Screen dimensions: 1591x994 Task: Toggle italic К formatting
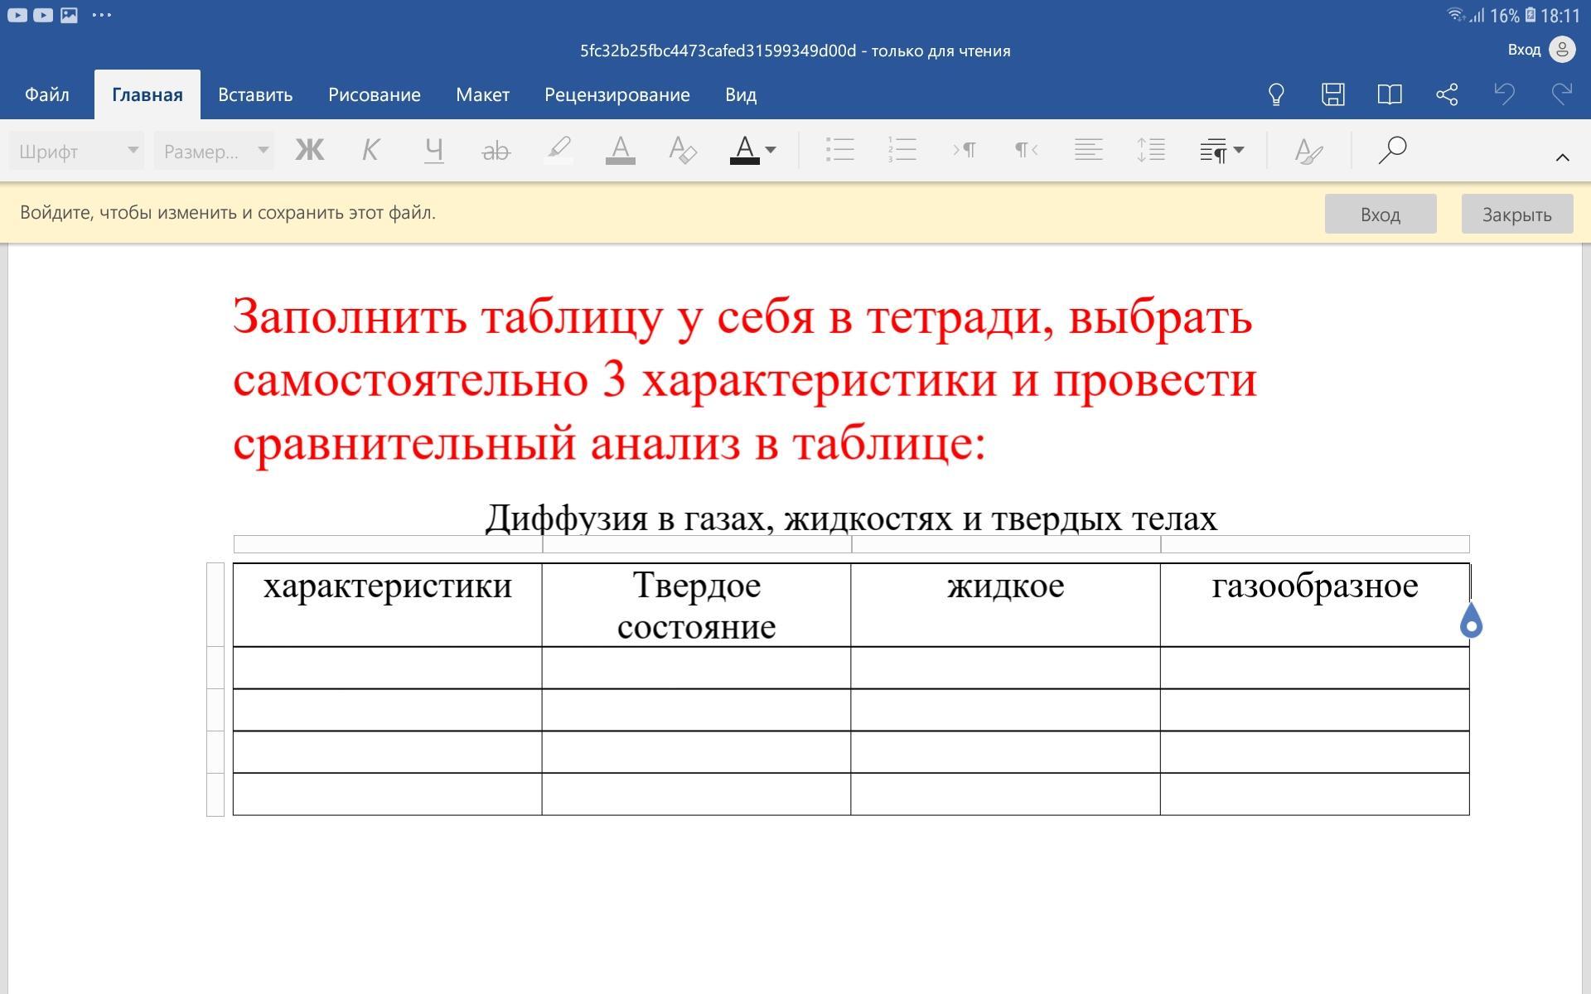coord(370,150)
